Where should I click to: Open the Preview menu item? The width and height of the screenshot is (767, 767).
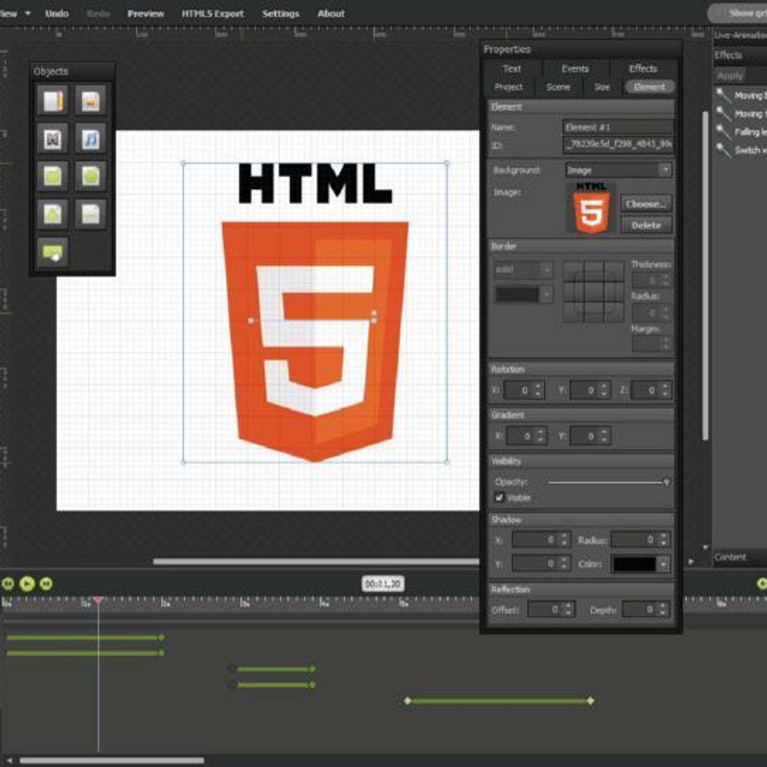point(146,13)
